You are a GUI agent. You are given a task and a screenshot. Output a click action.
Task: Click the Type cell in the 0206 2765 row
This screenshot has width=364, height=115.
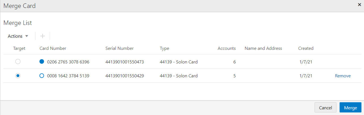[179, 61]
